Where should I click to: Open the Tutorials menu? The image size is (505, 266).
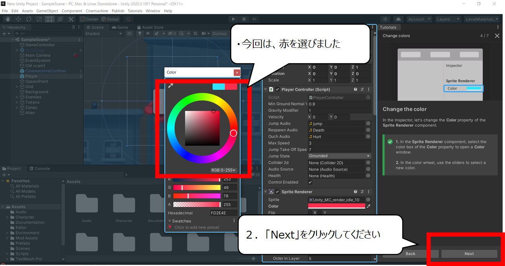(x=135, y=11)
